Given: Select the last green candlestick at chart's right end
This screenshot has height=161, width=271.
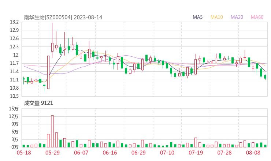Looking at the screenshot, I should coord(265,77).
